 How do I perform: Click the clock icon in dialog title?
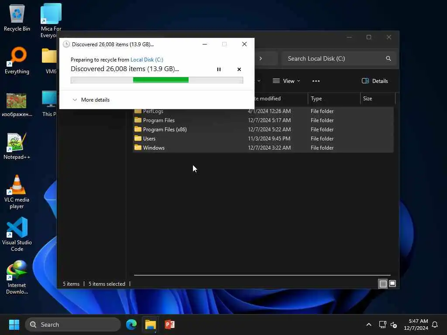coord(66,44)
